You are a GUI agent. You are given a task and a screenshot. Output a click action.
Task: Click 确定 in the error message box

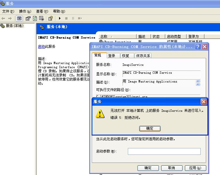[x=150, y=128]
